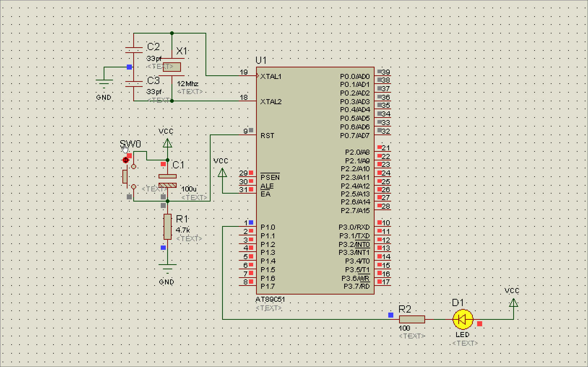Viewport: 588px width, 367px height.
Task: Click the 12Mhz crystal value text
Action: pyautogui.click(x=187, y=84)
